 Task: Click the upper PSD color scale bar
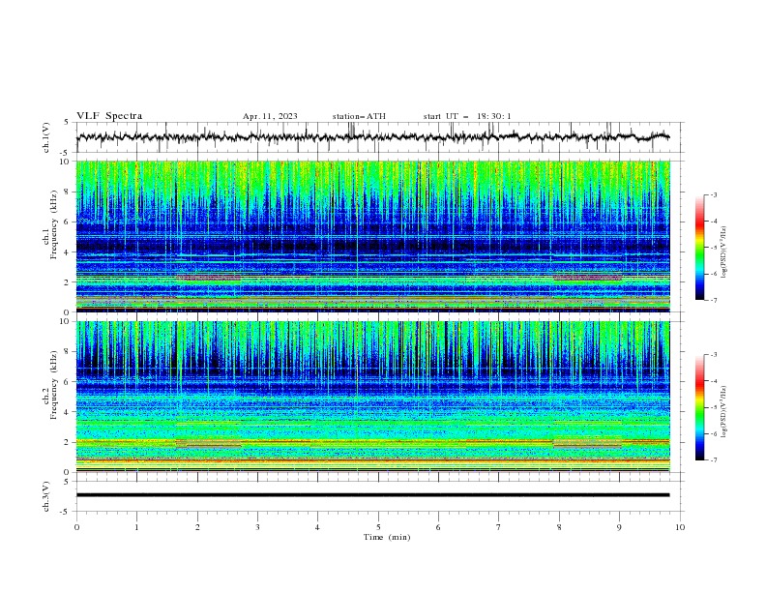coord(700,247)
